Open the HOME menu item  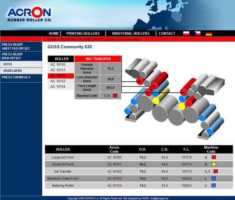click(54, 33)
